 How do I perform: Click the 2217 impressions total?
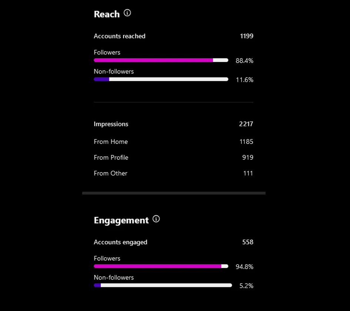click(x=246, y=124)
